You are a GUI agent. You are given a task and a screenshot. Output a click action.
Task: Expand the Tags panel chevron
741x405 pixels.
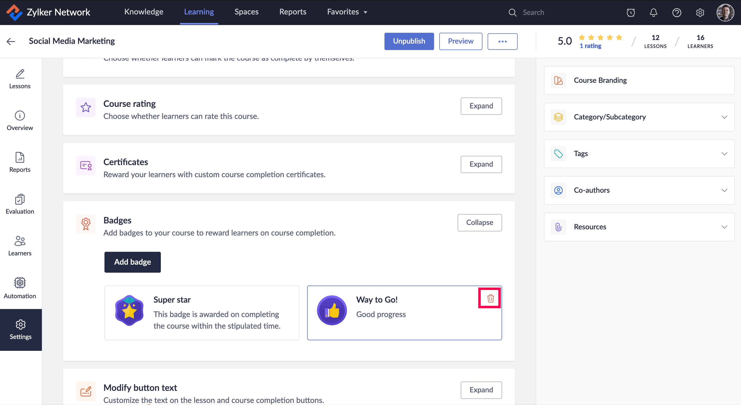point(724,153)
